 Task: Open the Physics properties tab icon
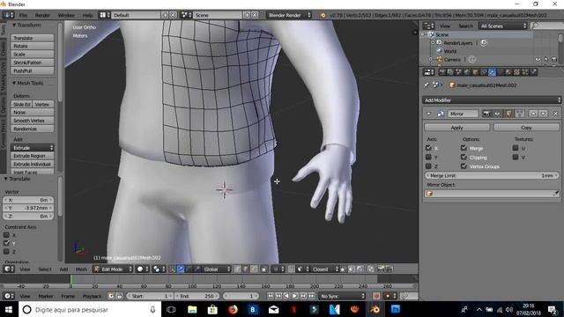click(x=533, y=72)
